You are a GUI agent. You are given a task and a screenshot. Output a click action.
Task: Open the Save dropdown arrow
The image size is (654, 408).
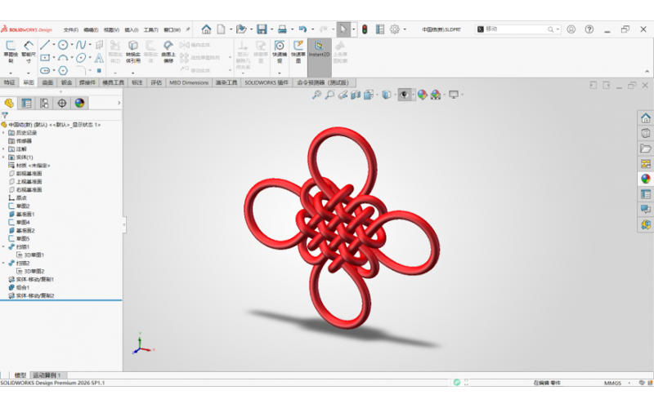coord(271,29)
